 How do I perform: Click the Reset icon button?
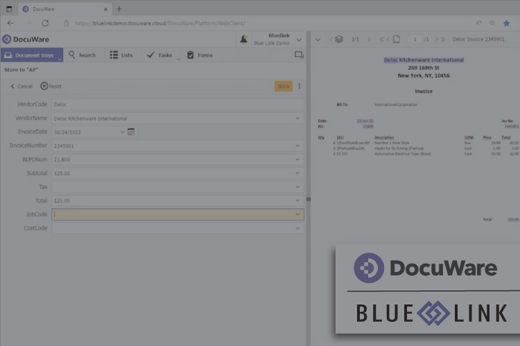coord(44,86)
